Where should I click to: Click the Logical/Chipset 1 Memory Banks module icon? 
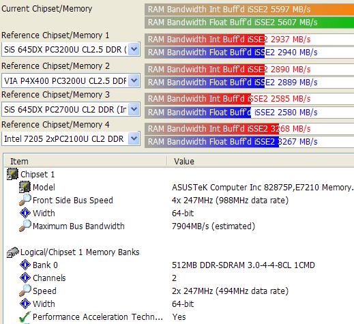(12, 252)
